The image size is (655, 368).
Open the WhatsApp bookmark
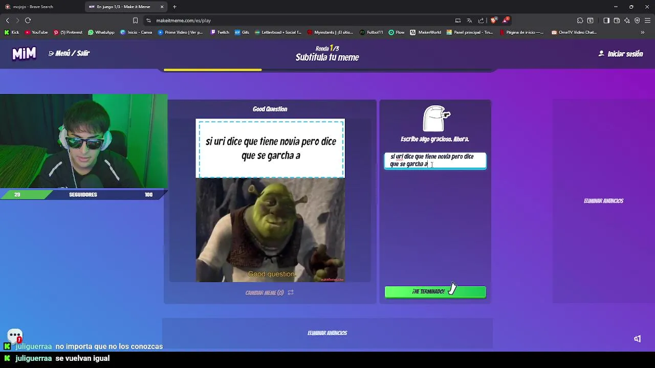(x=101, y=32)
